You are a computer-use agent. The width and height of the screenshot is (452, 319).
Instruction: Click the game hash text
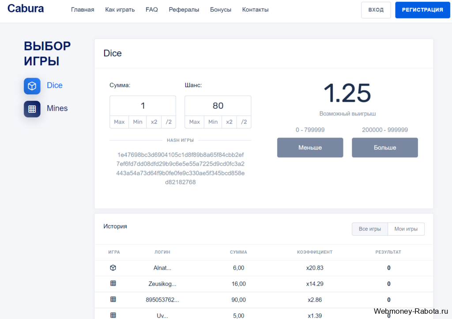[181, 168]
